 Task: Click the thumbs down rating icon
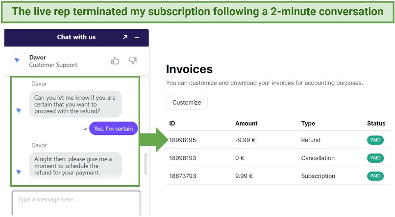click(x=133, y=61)
